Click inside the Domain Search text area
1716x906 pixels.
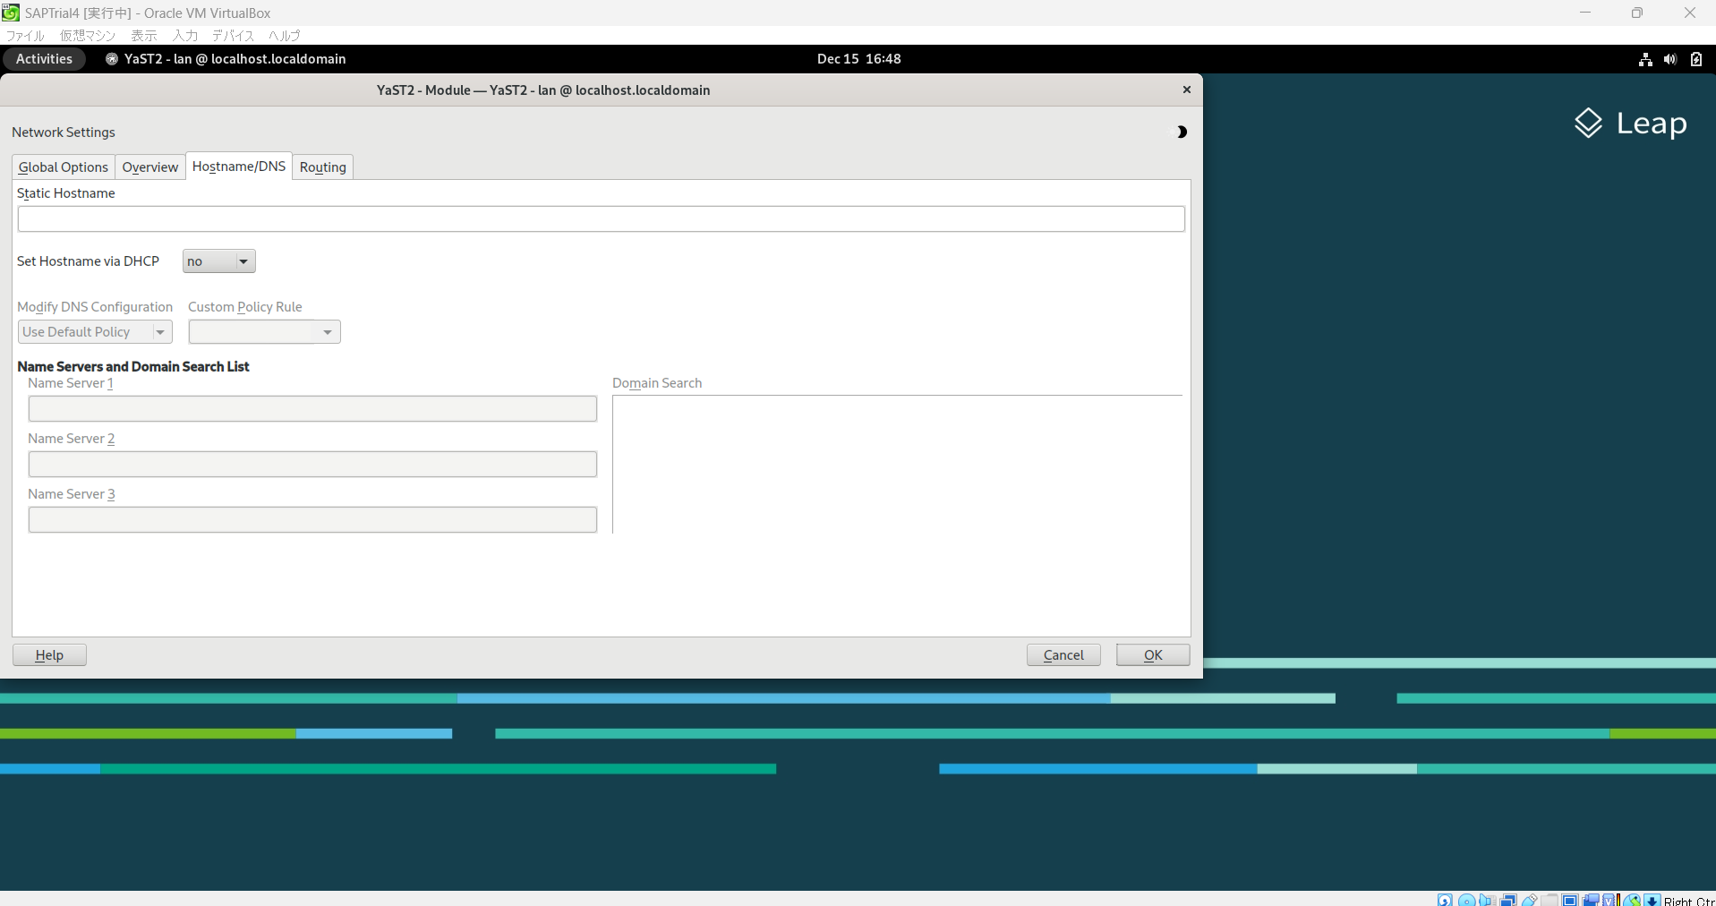coord(897,464)
